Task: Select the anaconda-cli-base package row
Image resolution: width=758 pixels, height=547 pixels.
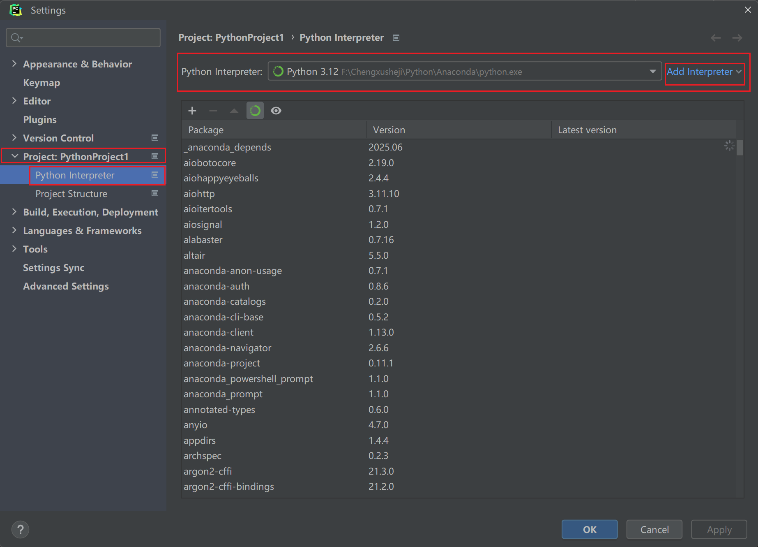Action: click(459, 317)
